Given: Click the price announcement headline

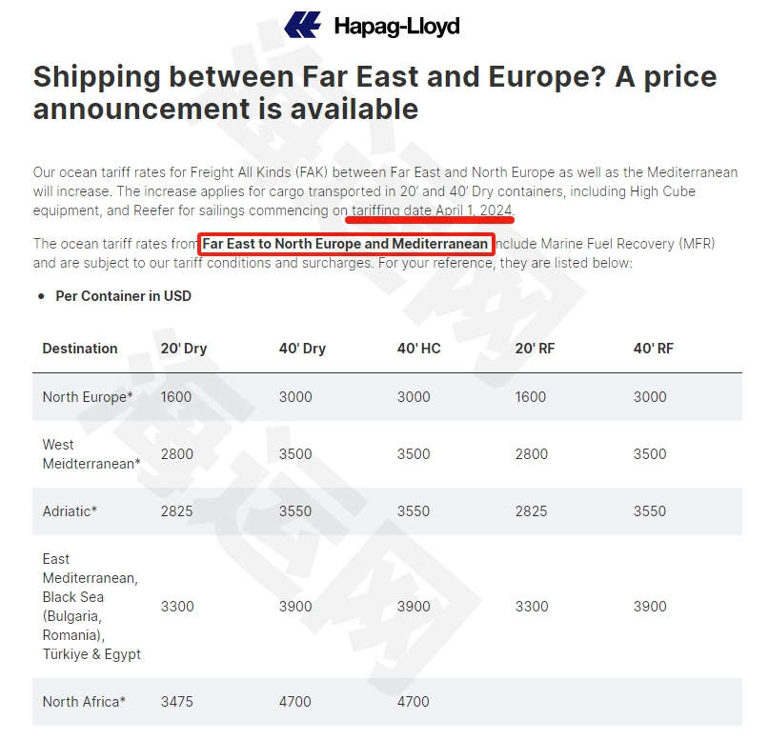Looking at the screenshot, I should (x=374, y=92).
